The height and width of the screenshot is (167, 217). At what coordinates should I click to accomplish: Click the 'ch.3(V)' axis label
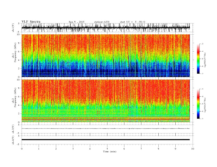pyautogui.click(x=13, y=129)
